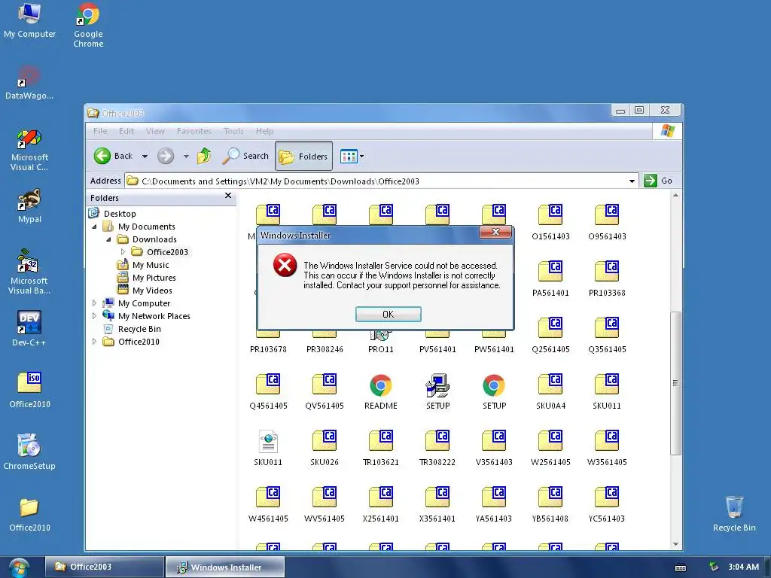This screenshot has height=578, width=771.
Task: Select My Music in folder tree
Action: pyautogui.click(x=151, y=265)
